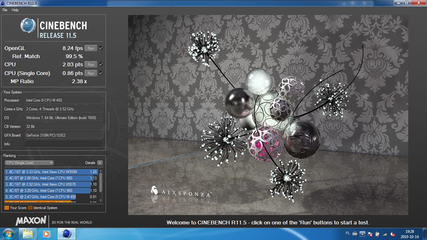This screenshot has width=427, height=240.
Task: Click the CINEBENCH title bar app icon
Action: [3, 3]
